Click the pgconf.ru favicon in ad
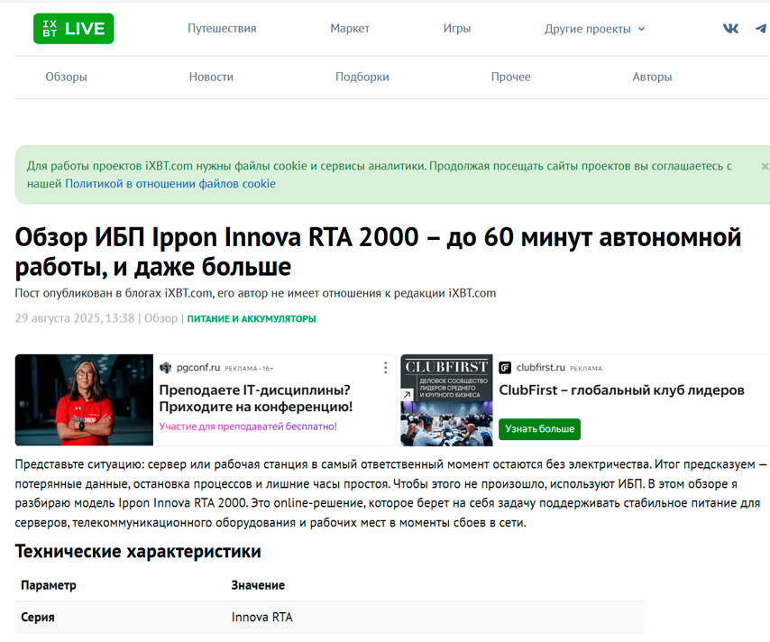The height and width of the screenshot is (642, 770). (166, 368)
